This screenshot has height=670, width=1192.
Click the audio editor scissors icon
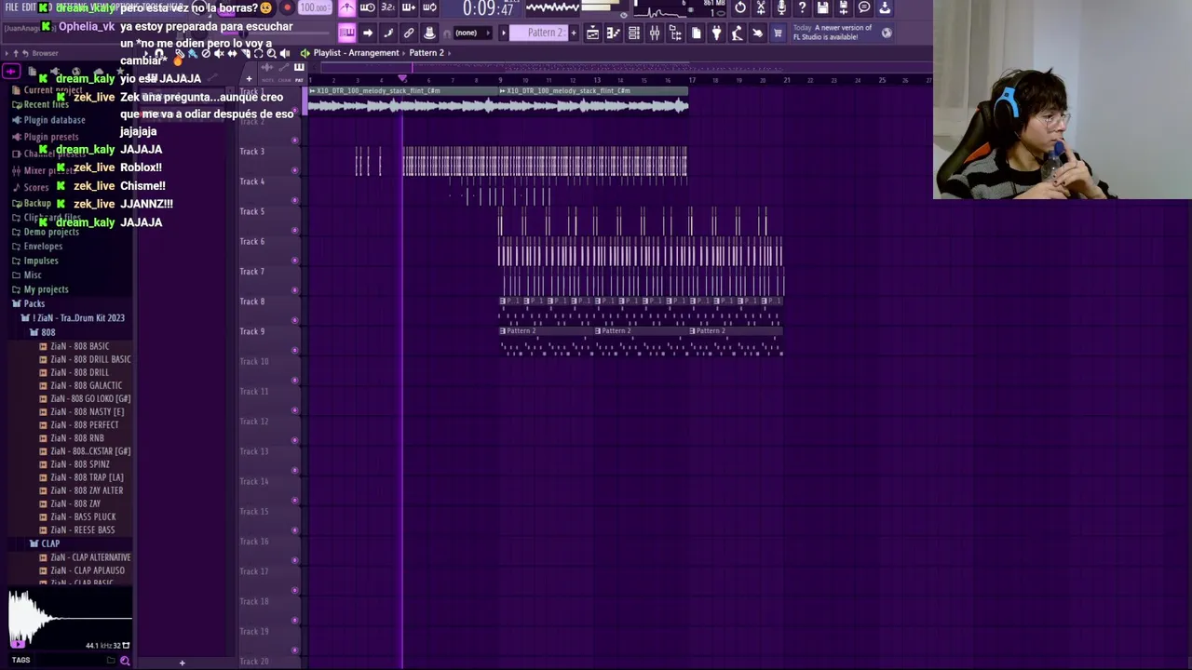(x=761, y=7)
